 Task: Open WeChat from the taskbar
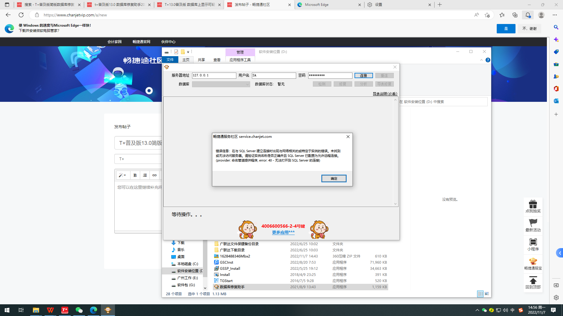click(79, 310)
